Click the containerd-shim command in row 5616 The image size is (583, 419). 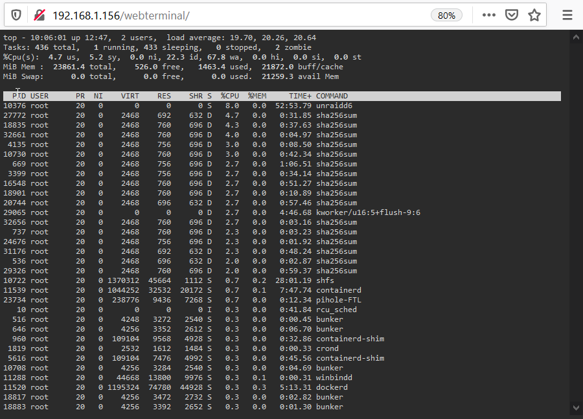pyautogui.click(x=350, y=358)
